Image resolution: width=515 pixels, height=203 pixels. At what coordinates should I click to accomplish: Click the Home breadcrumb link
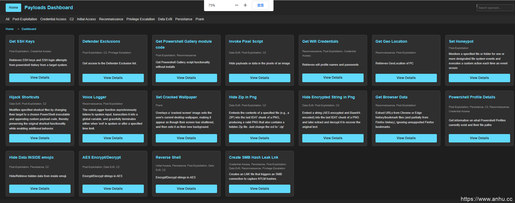(x=9, y=29)
